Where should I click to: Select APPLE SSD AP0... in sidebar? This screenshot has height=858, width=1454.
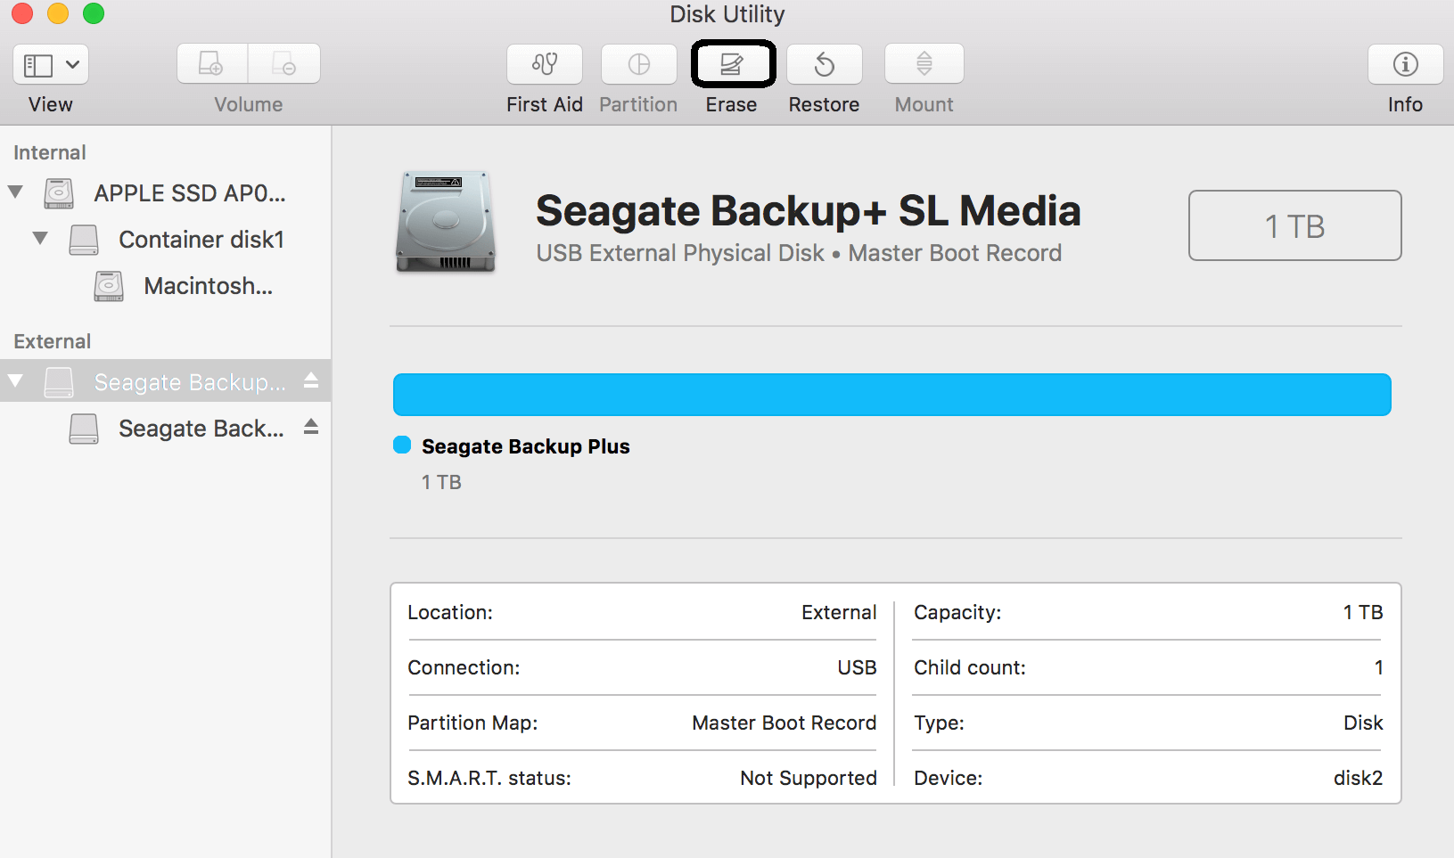(190, 193)
